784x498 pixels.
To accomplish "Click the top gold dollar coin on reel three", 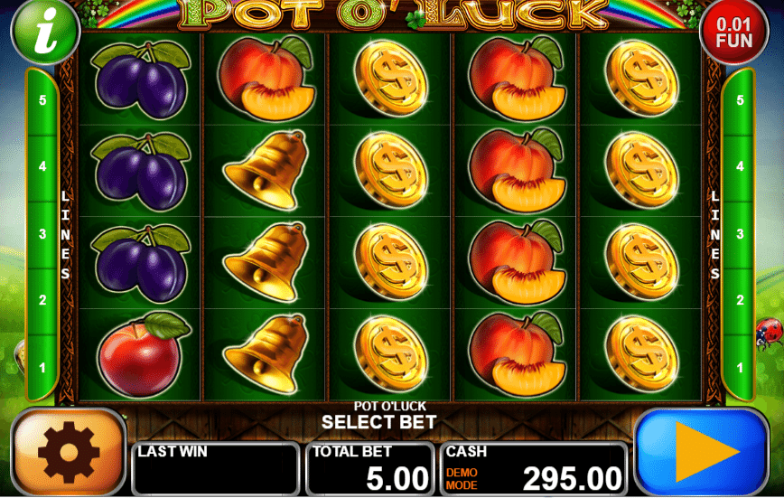I will [390, 79].
